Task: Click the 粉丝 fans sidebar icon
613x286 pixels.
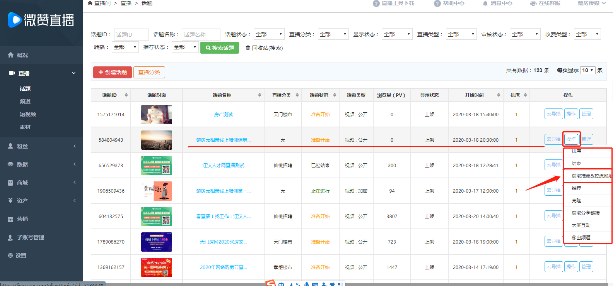Action: pyautogui.click(x=11, y=146)
